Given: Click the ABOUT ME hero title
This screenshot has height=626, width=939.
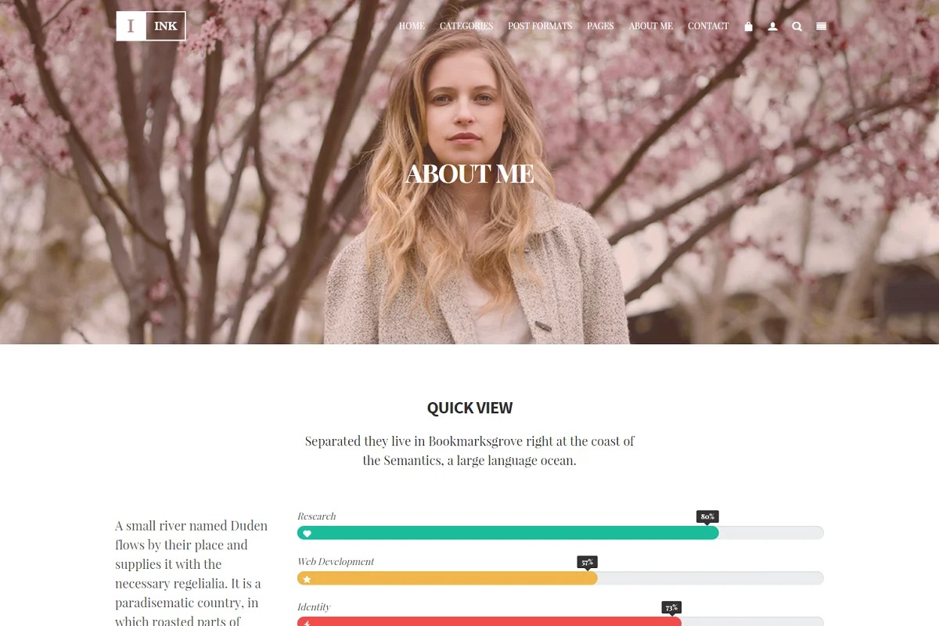Looking at the screenshot, I should (469, 174).
